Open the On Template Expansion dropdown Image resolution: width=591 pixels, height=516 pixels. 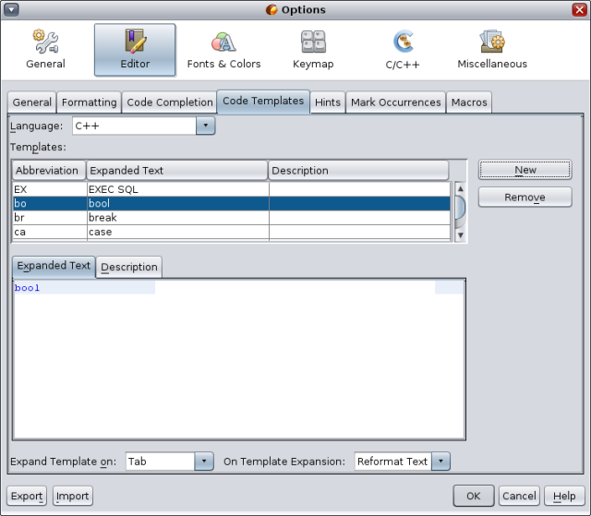click(403, 462)
